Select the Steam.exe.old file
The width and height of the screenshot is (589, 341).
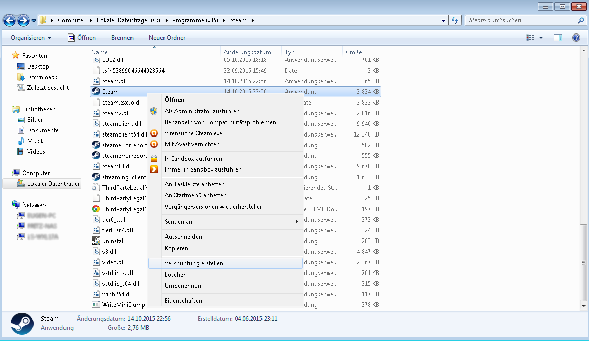coord(120,103)
